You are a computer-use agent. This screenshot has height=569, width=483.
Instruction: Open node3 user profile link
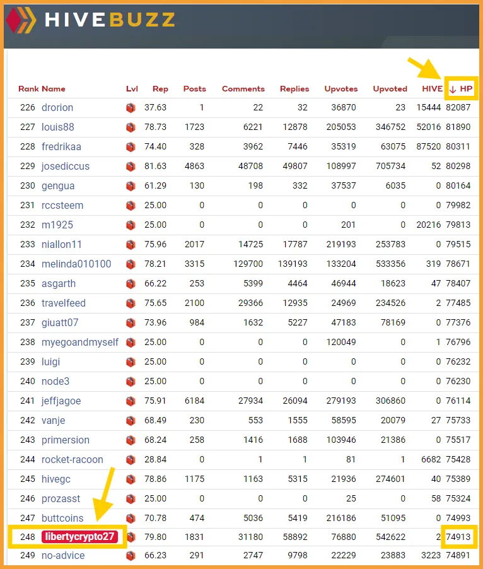[55, 382]
